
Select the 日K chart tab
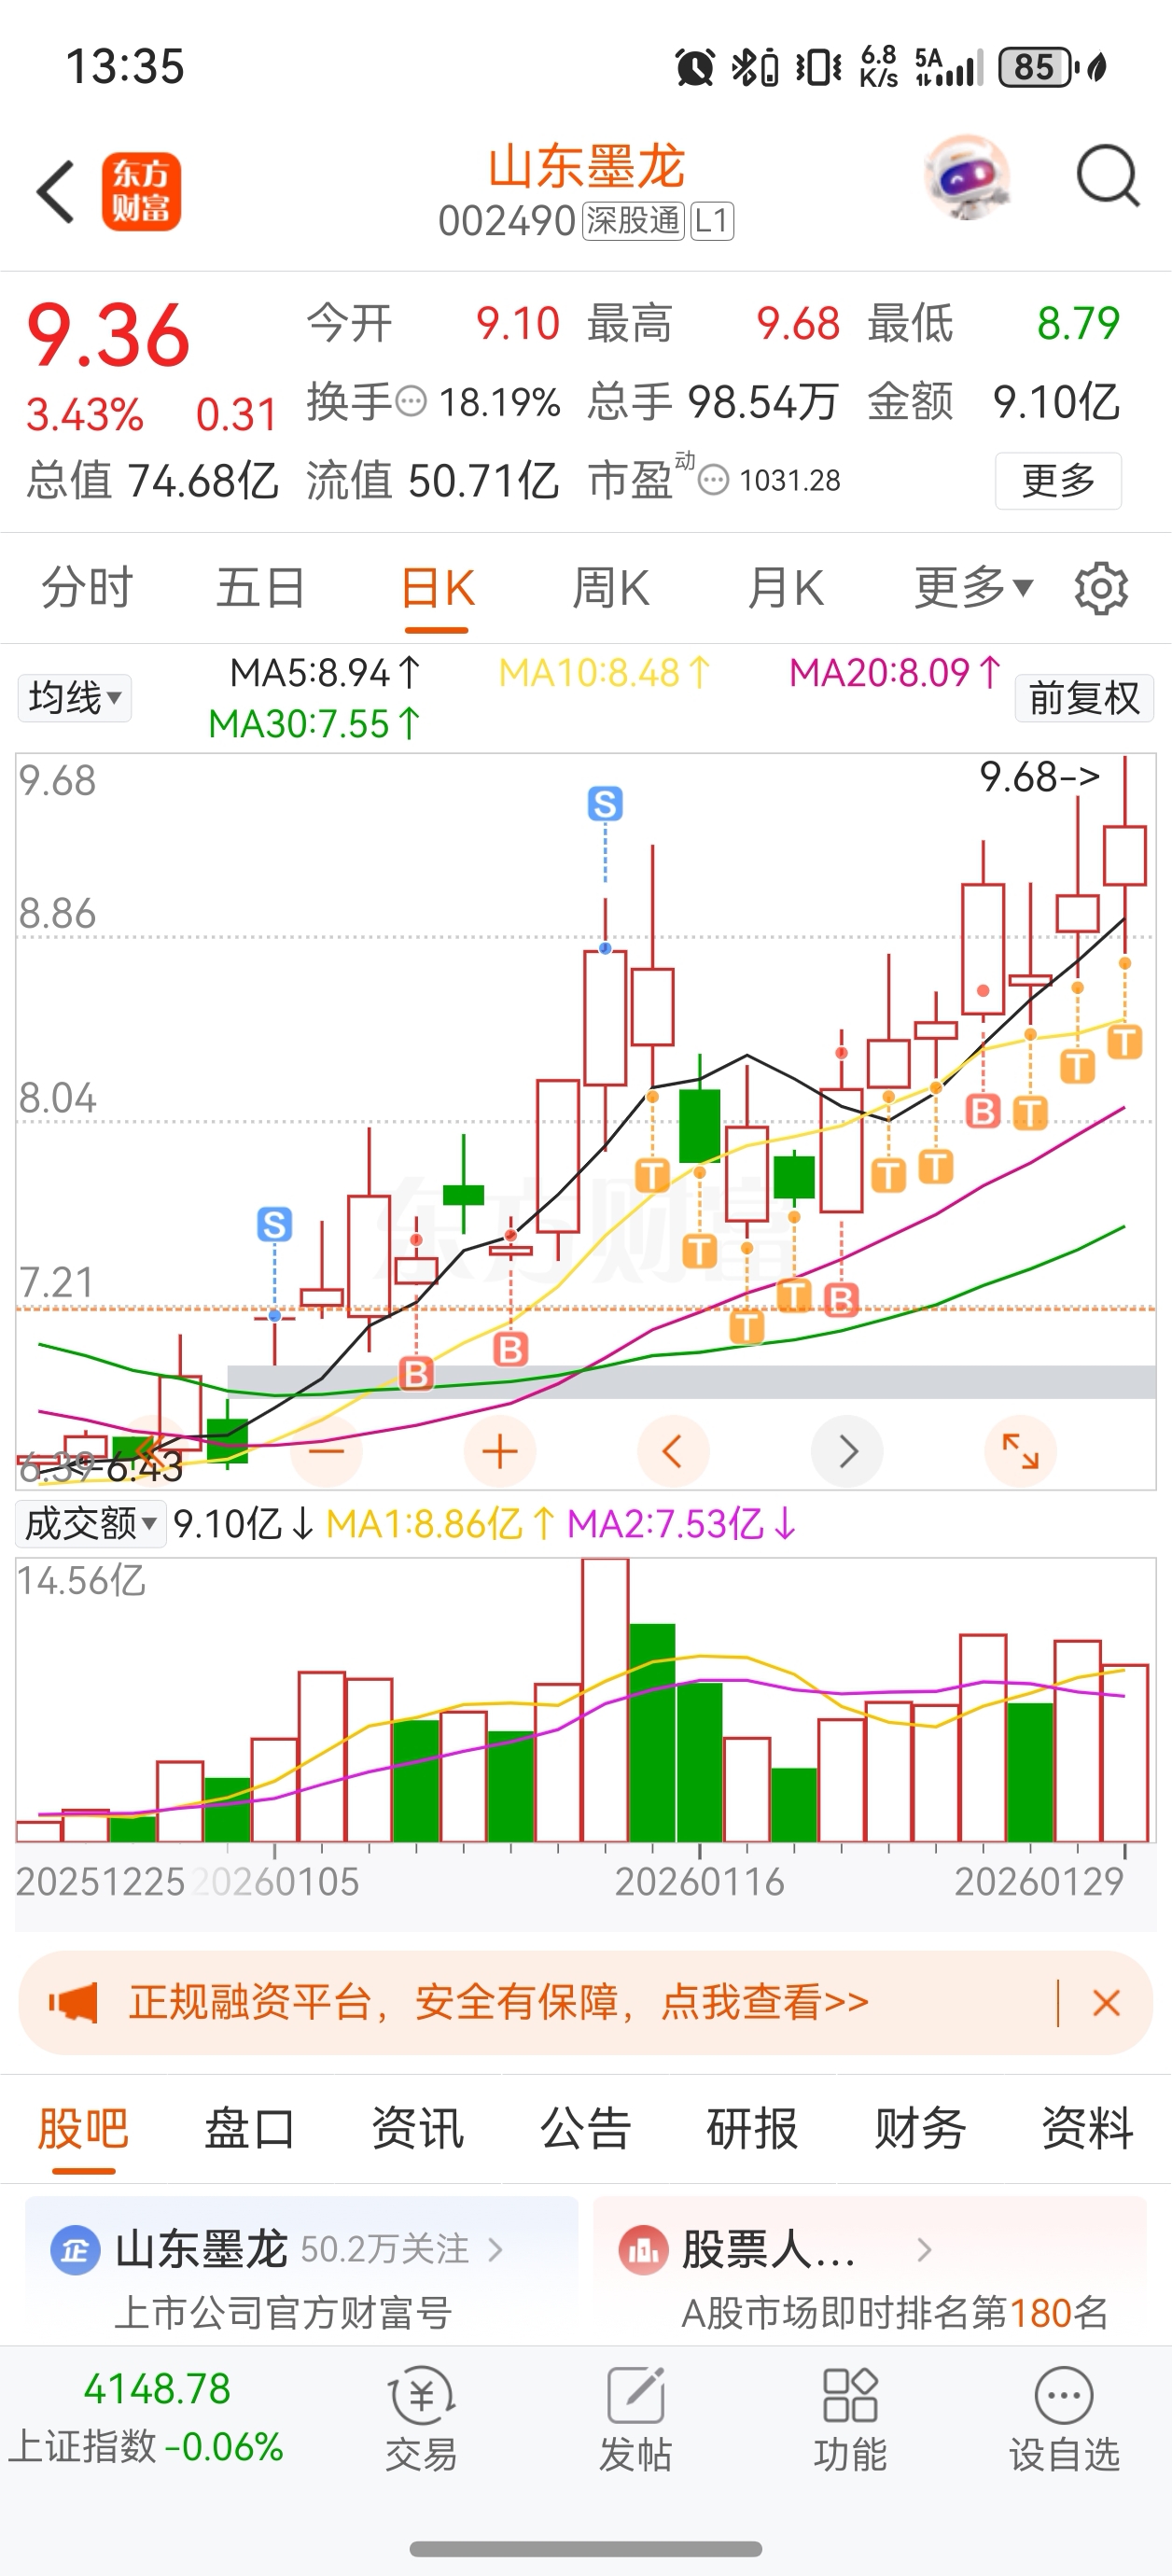(437, 588)
